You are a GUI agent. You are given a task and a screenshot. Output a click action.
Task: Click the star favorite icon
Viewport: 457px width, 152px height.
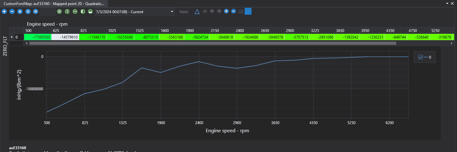[205, 12]
